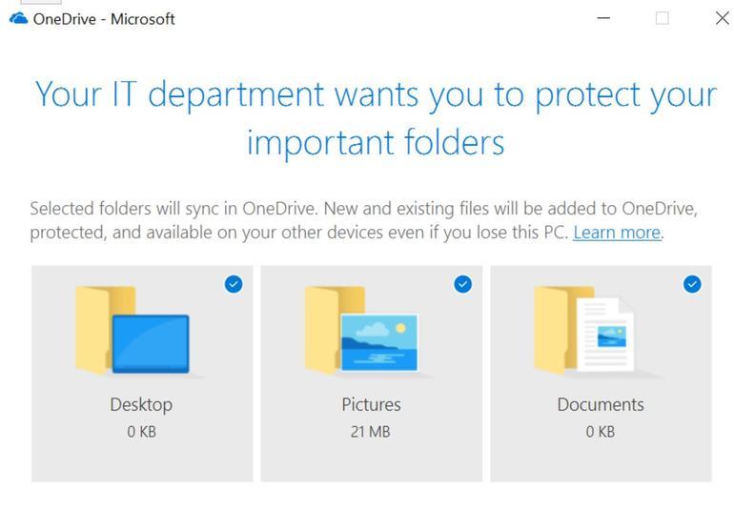Click the disabled maximize window button

(x=663, y=18)
